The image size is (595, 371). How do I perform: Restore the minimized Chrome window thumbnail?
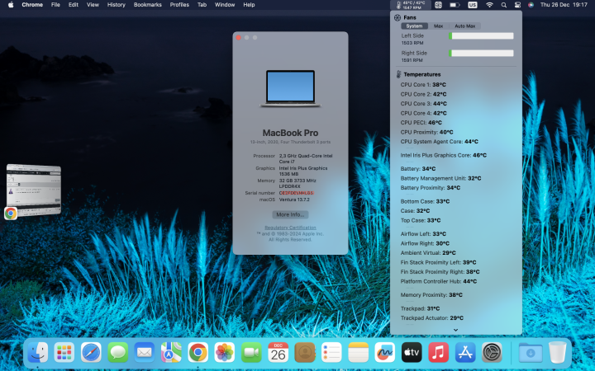34,190
